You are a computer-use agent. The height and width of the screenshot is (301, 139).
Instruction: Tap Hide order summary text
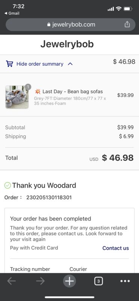pyautogui.click(x=40, y=64)
